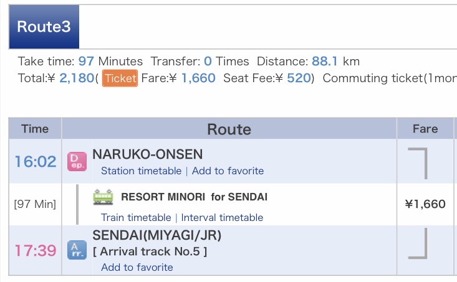The image size is (457, 282).
Task: Click the 17:39 arrival time
Action: point(36,250)
